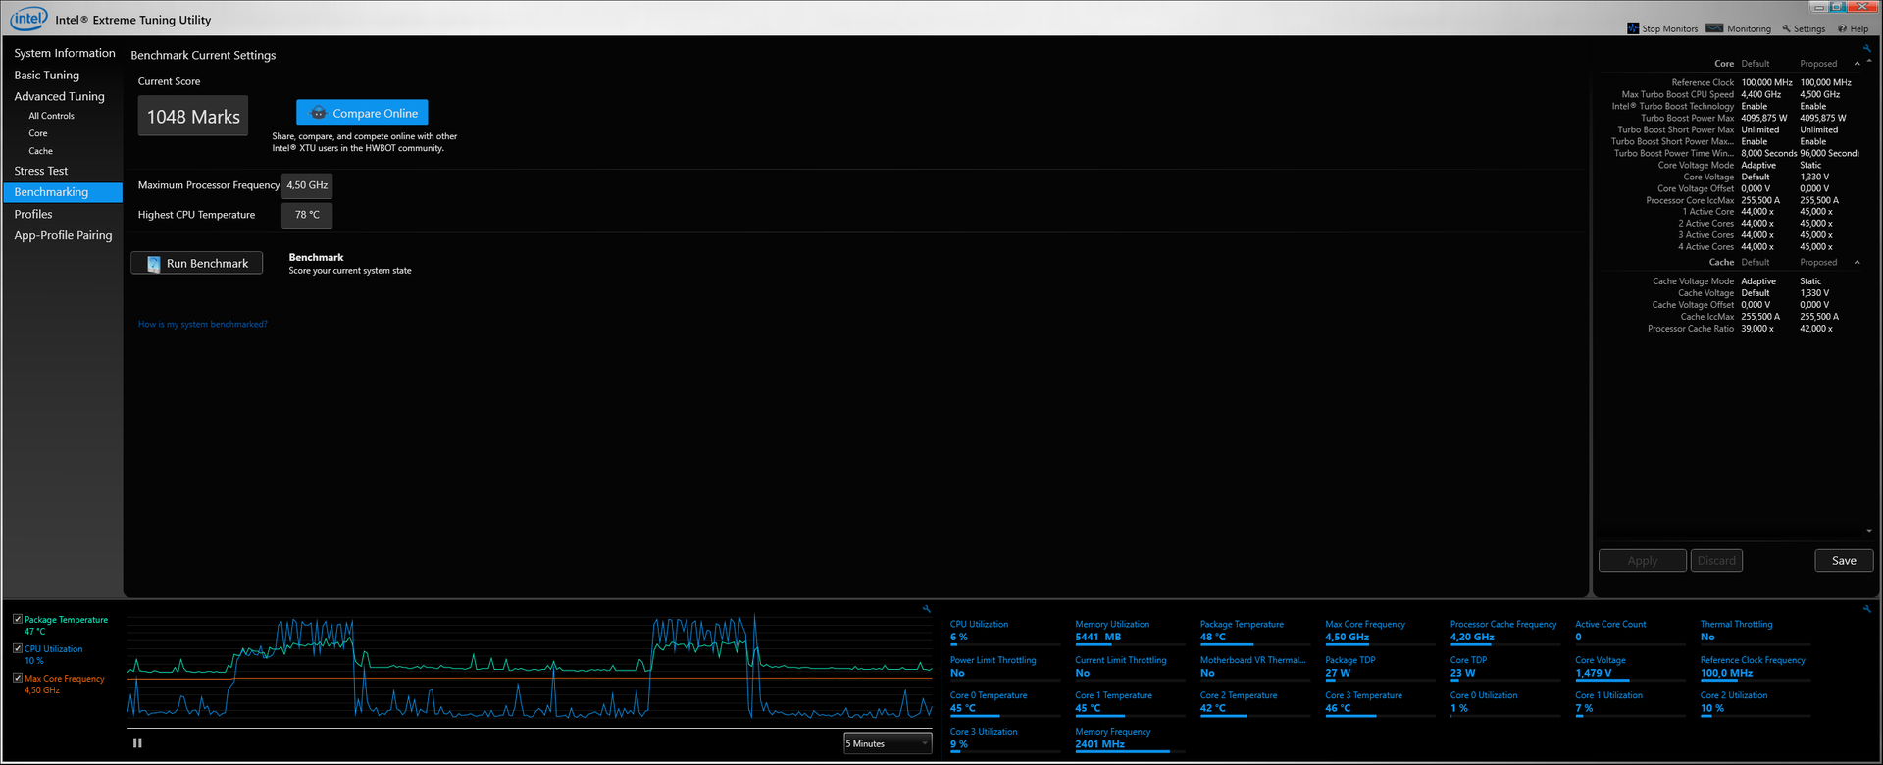Click Max Core Frequency monitor tile value
Screen dimensions: 1883x765
pos(1347,637)
